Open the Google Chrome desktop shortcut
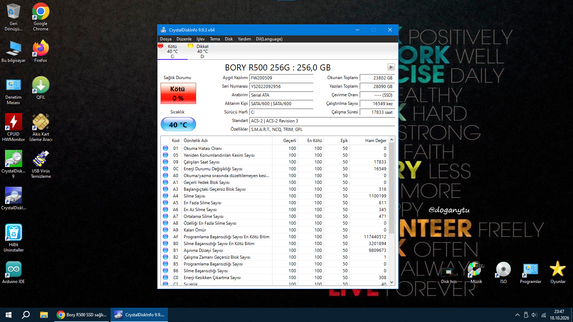 click(x=40, y=16)
